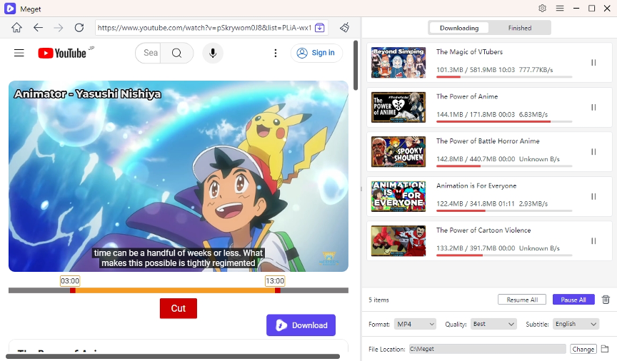The image size is (617, 361).
Task: Click the browser URL address field
Action: (x=205, y=28)
